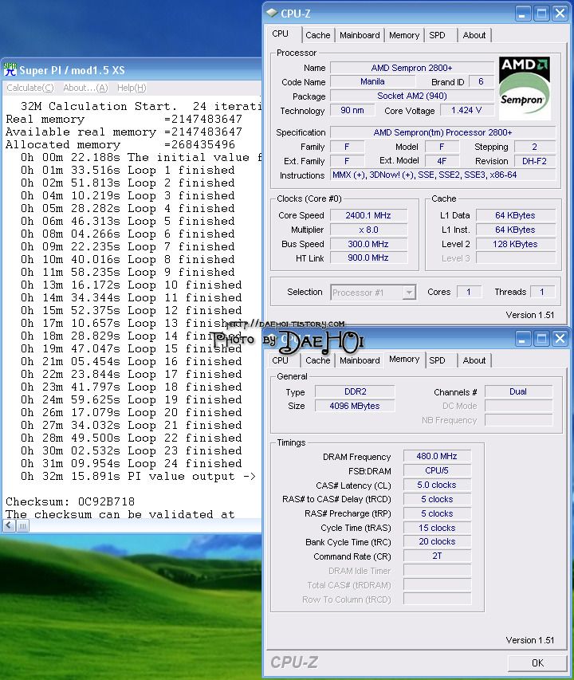
Task: Click the Core Speed value 2400.1 MHz
Action: (368, 215)
